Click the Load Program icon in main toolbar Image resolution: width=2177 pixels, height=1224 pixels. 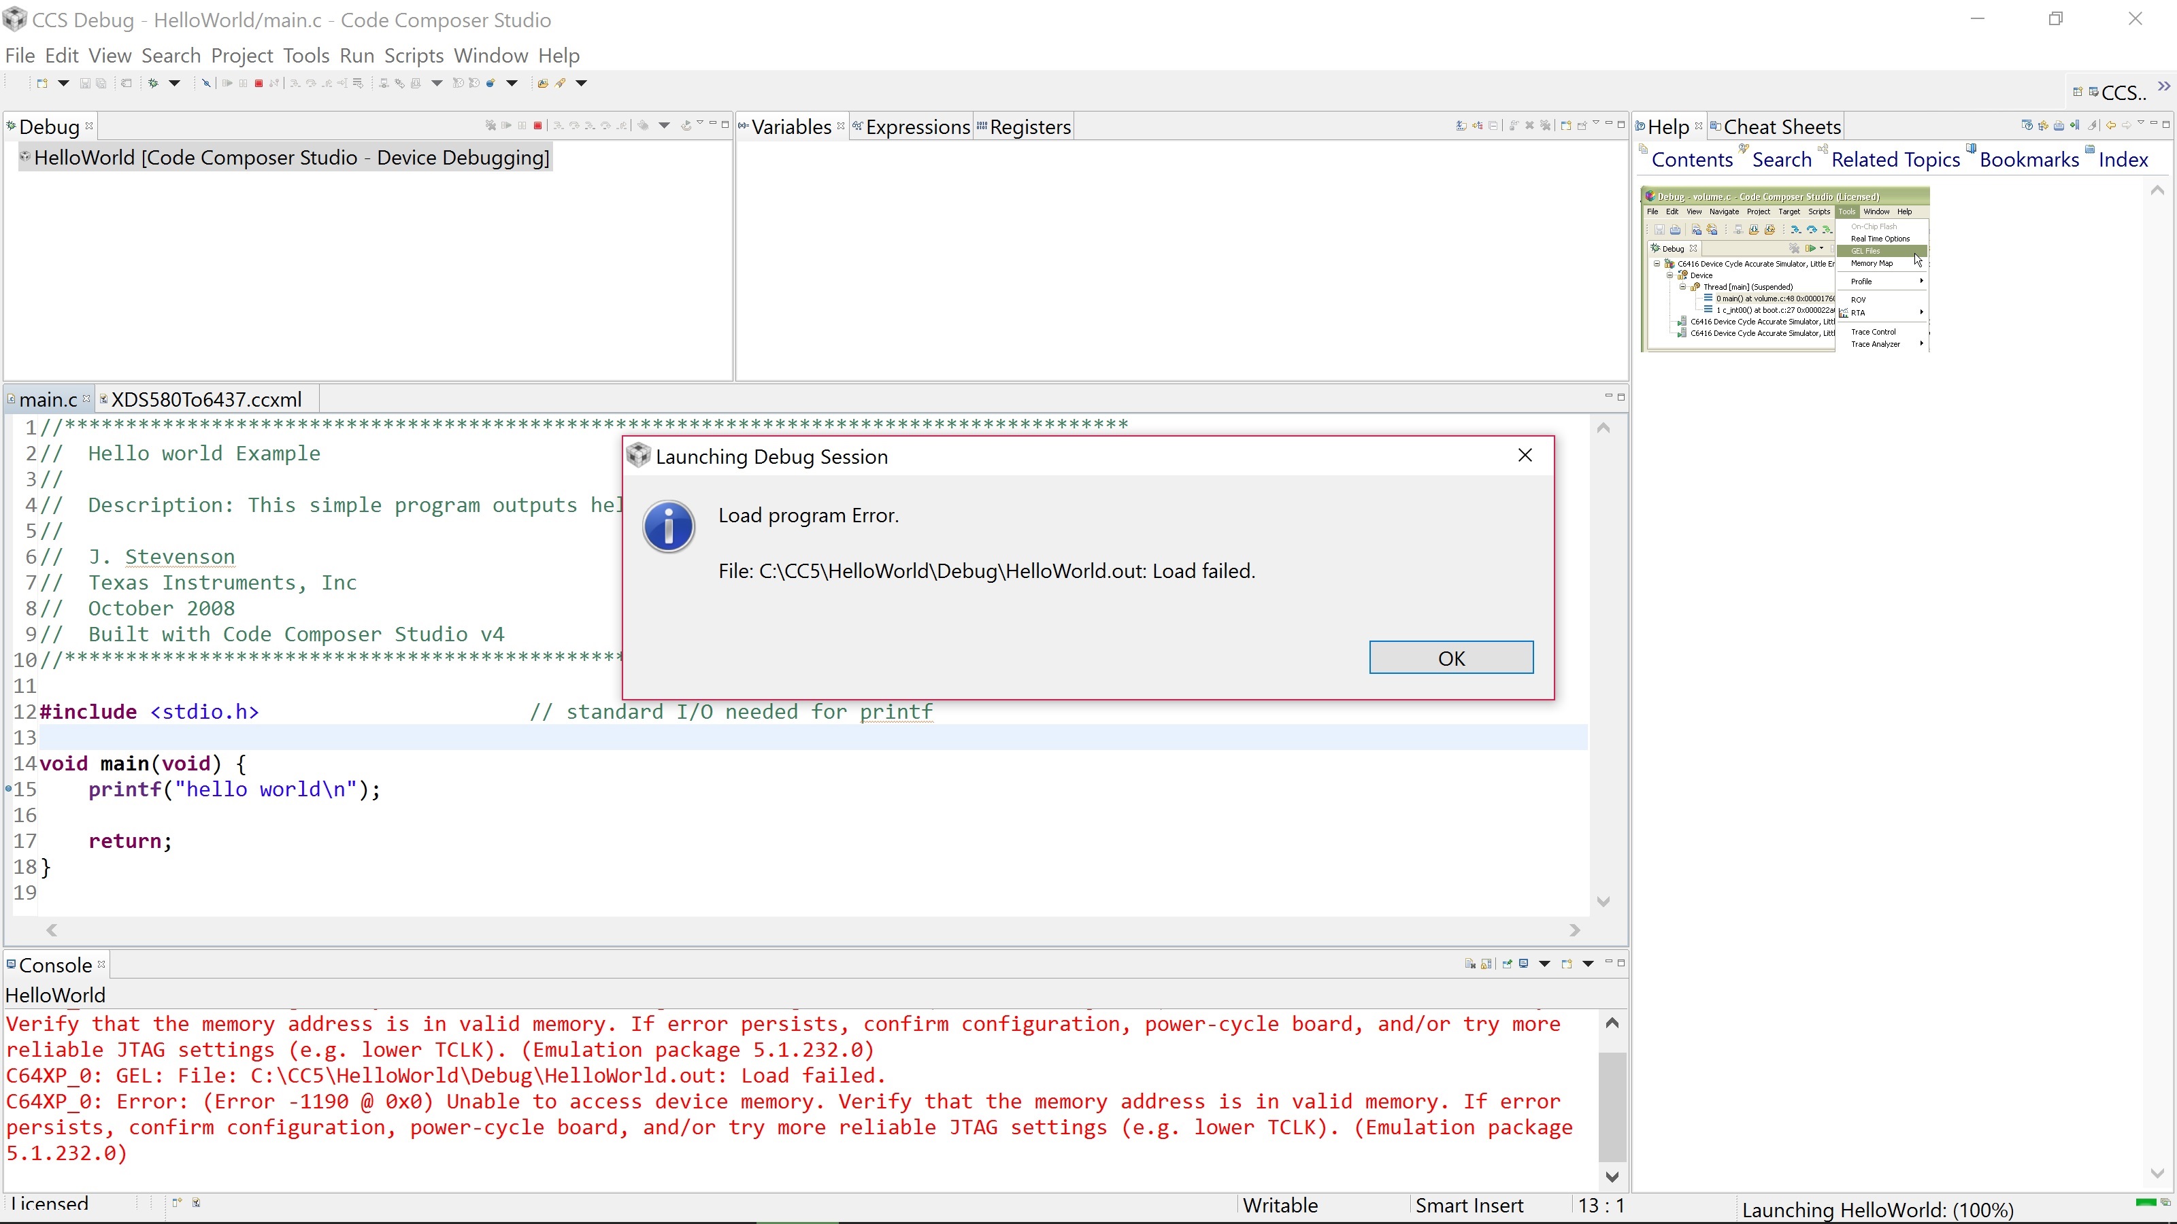pos(416,84)
